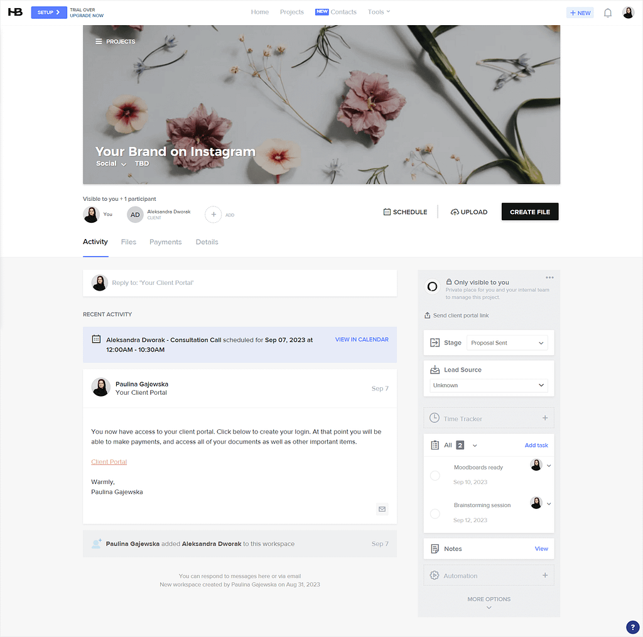The height and width of the screenshot is (637, 643).
Task: Expand More Options section
Action: click(x=489, y=602)
